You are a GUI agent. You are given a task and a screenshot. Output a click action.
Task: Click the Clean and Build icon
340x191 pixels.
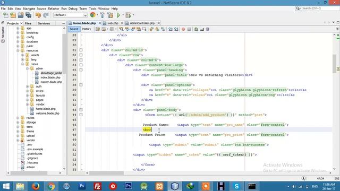click(110, 15)
